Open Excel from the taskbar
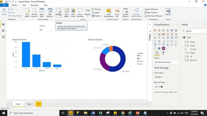The image size is (207, 116). tap(101, 113)
